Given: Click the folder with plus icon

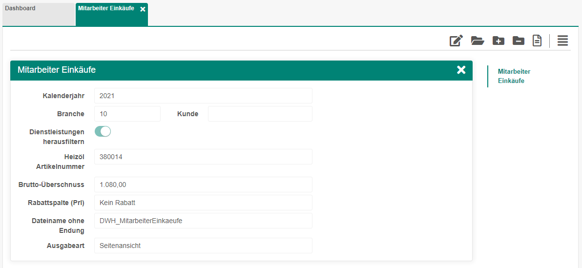Looking at the screenshot, I should click(498, 41).
